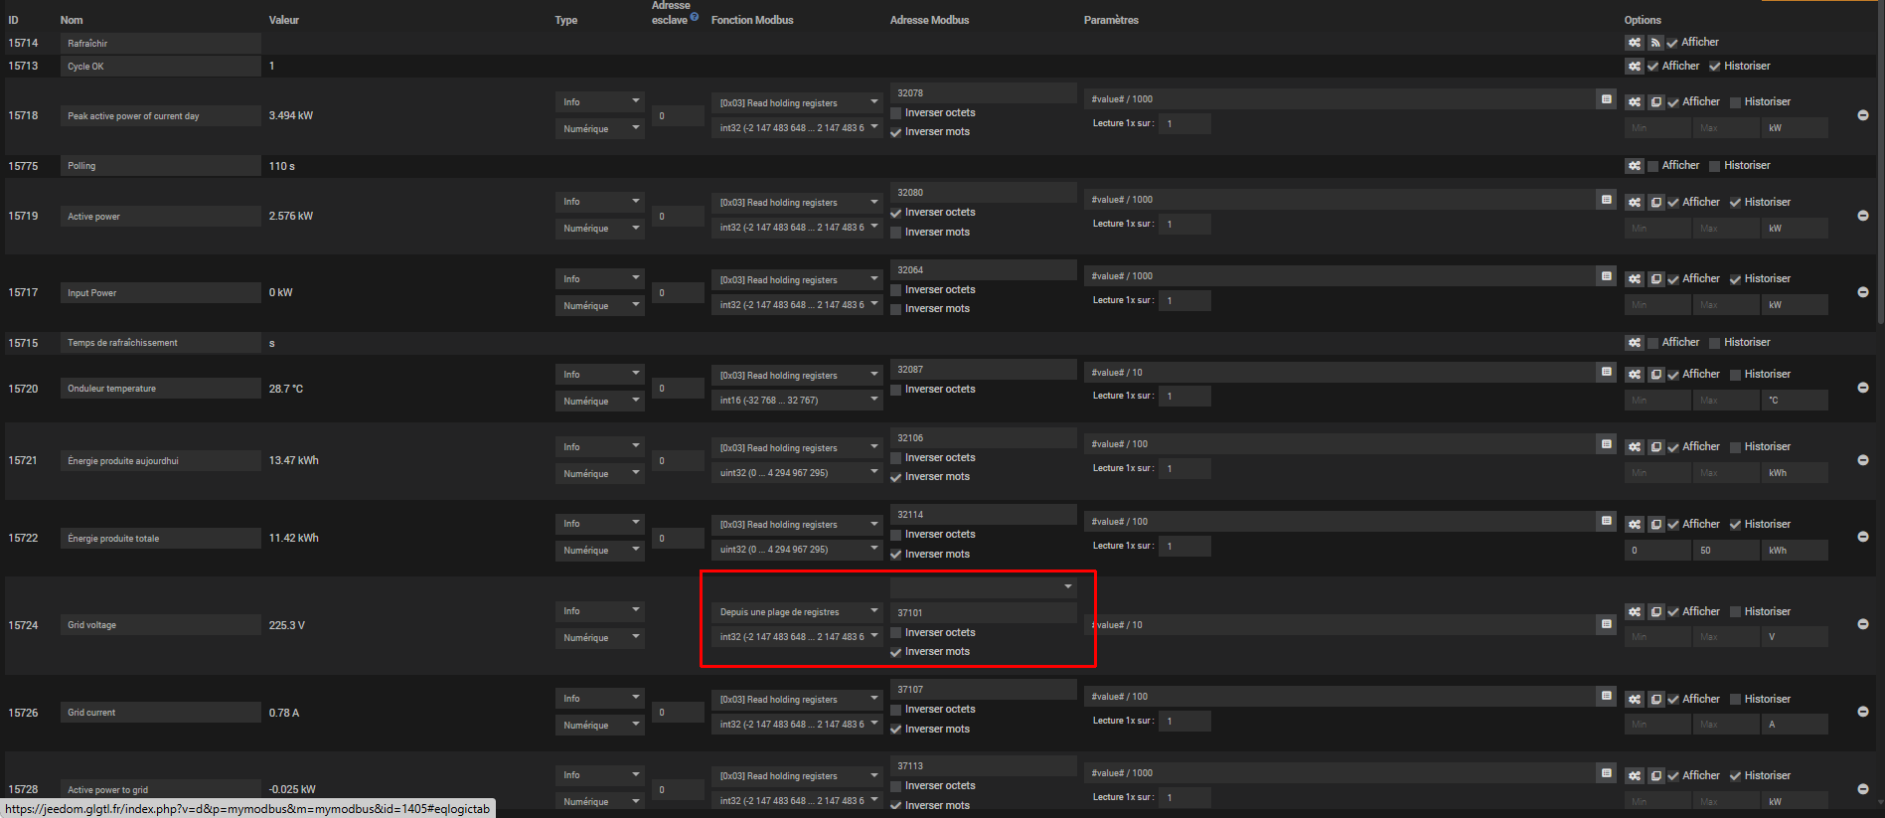The width and height of the screenshot is (1885, 818).
Task: Duplicate the Active power 15719 command
Action: click(1655, 202)
